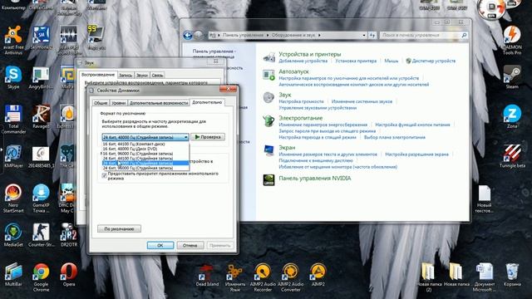Open Ravaged game shortcut
Screen dimensions: 532x299
pyautogui.click(x=41, y=117)
